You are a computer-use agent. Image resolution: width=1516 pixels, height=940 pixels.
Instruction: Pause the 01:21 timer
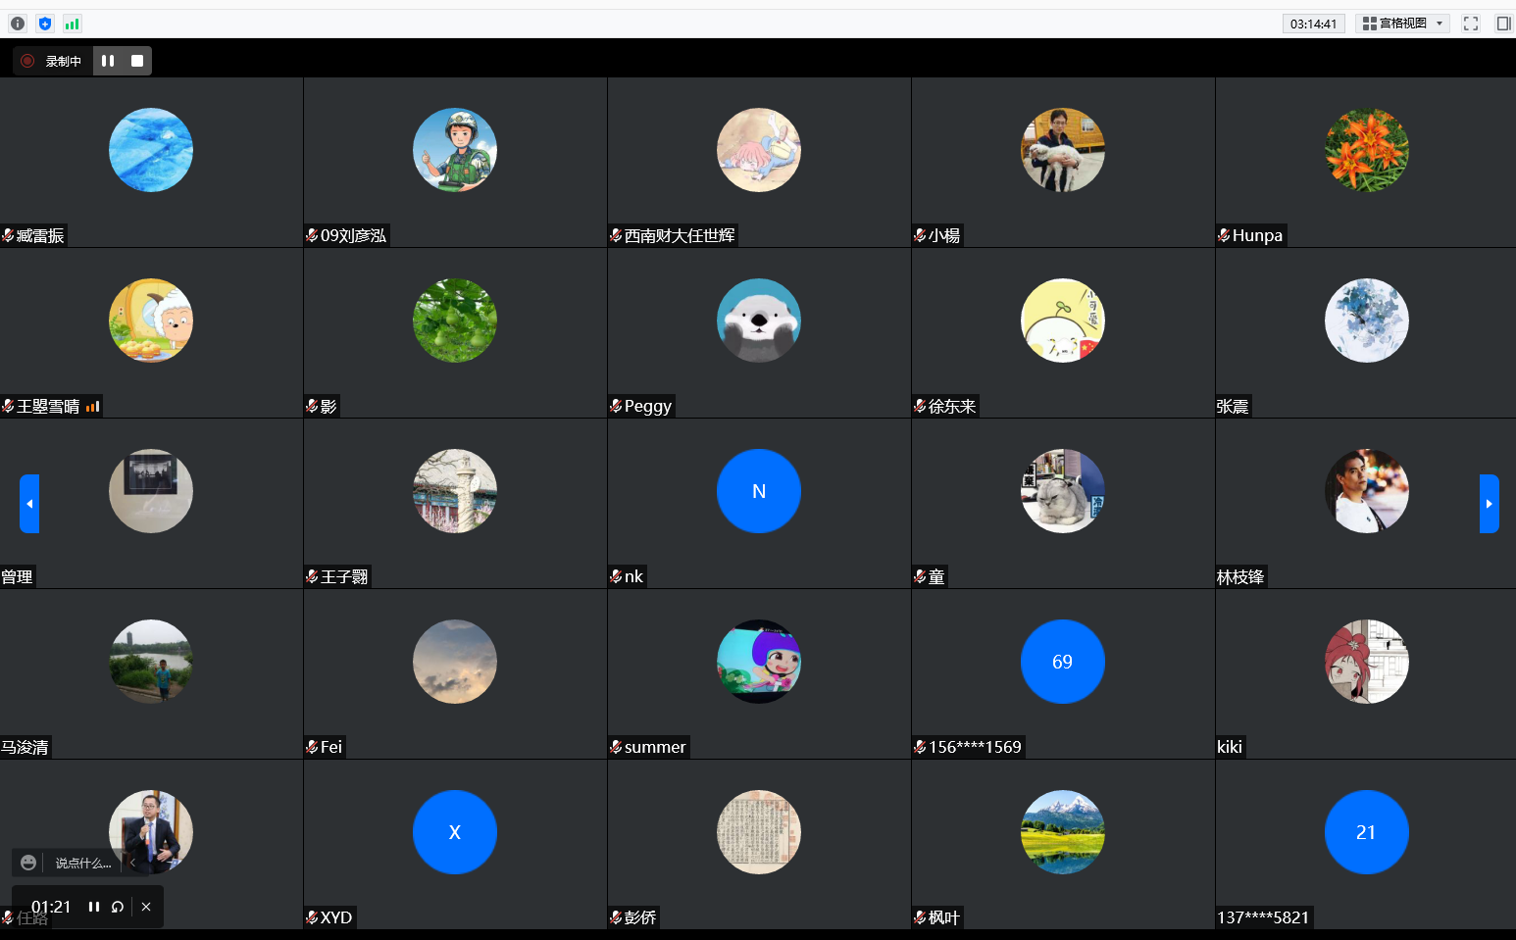click(x=94, y=907)
